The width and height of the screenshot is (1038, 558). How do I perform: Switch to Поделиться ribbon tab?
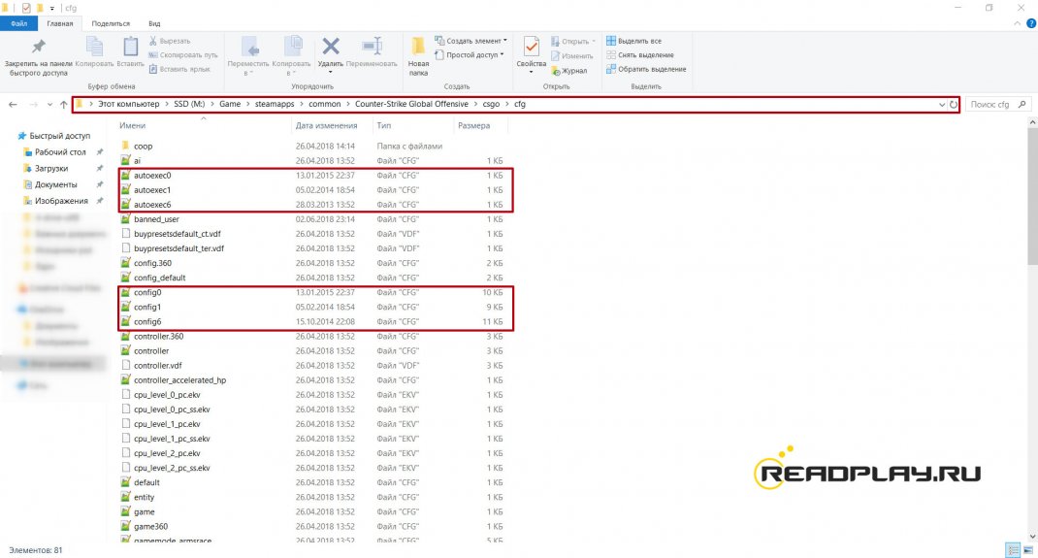111,23
